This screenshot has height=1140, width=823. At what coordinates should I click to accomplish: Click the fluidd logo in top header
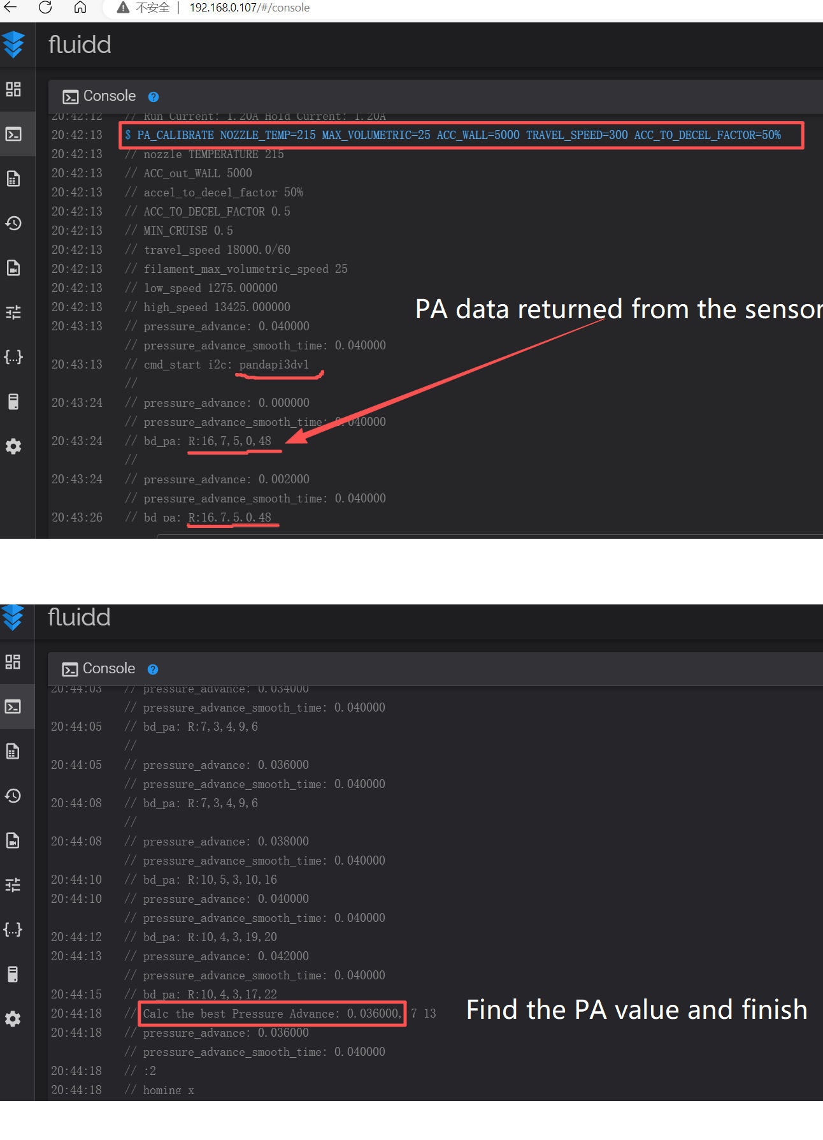coord(13,45)
